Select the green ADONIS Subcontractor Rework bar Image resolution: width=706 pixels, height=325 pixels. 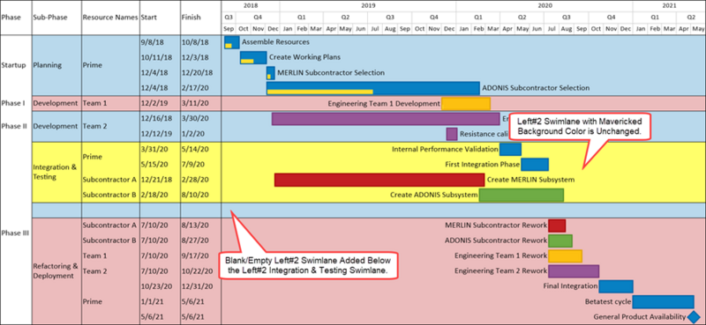point(560,241)
